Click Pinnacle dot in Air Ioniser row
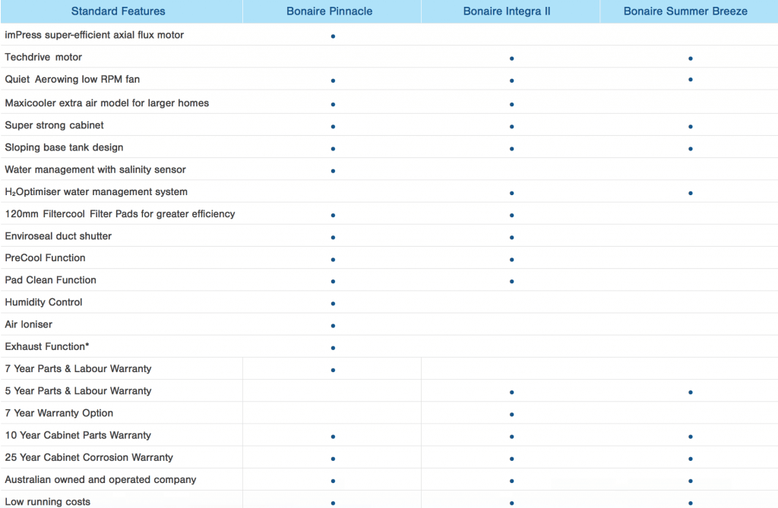 click(333, 326)
